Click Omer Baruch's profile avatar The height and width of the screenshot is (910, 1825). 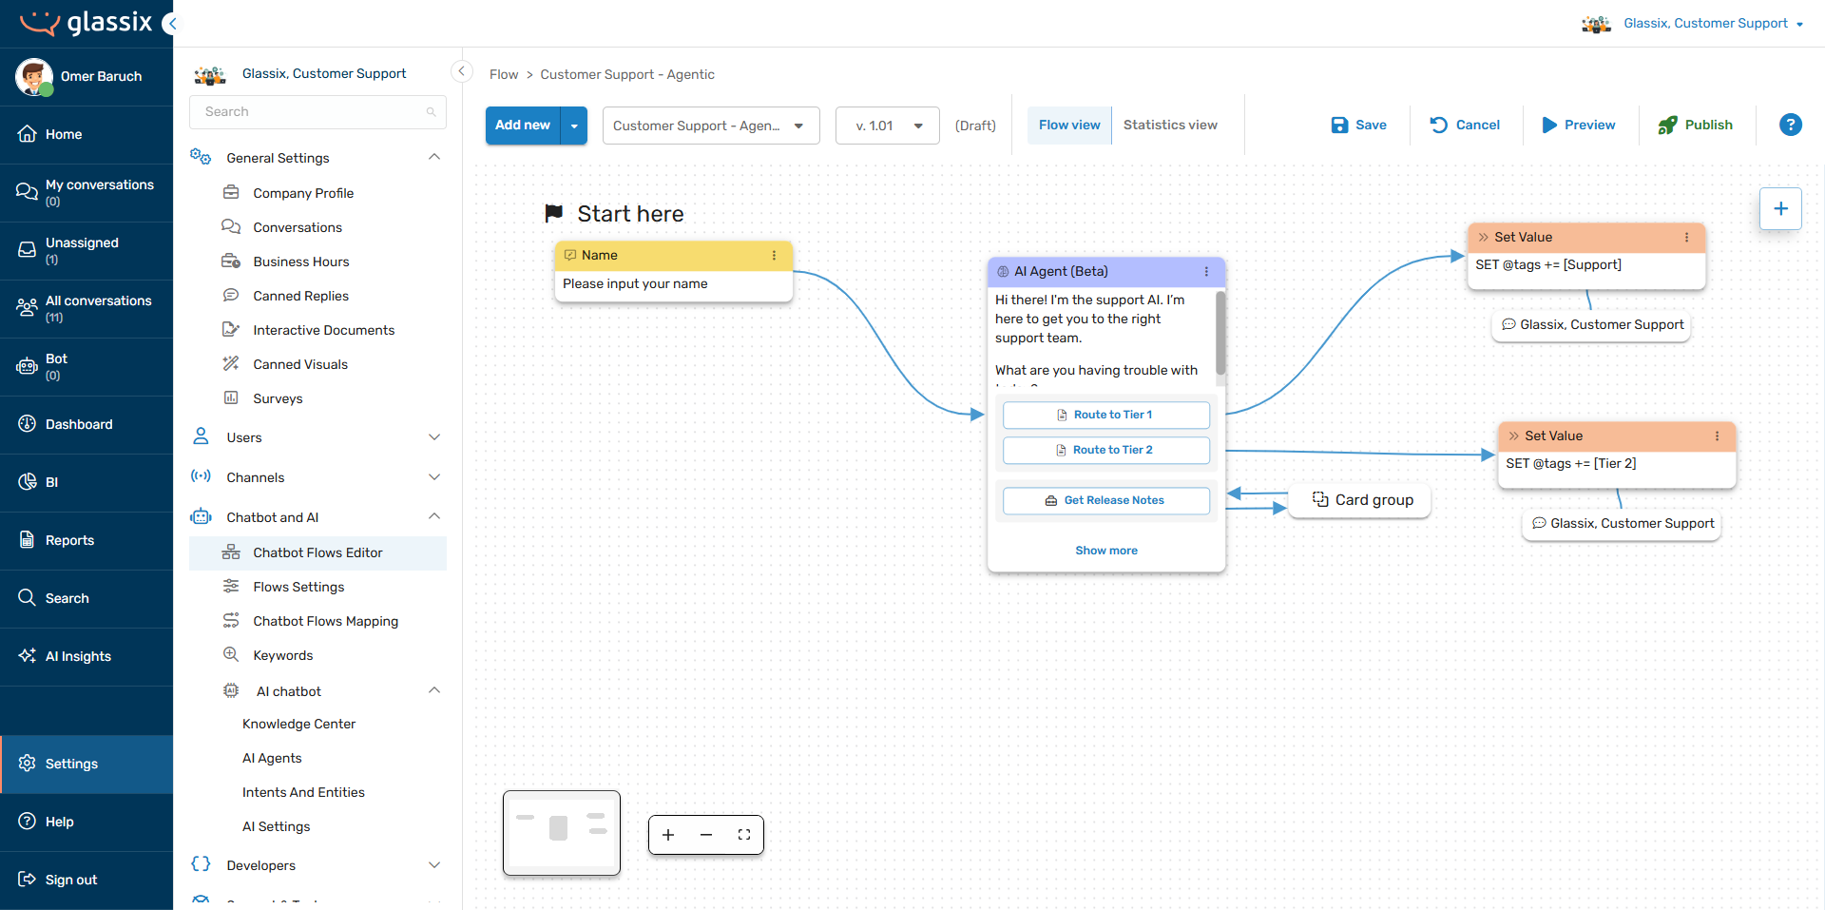coord(34,76)
